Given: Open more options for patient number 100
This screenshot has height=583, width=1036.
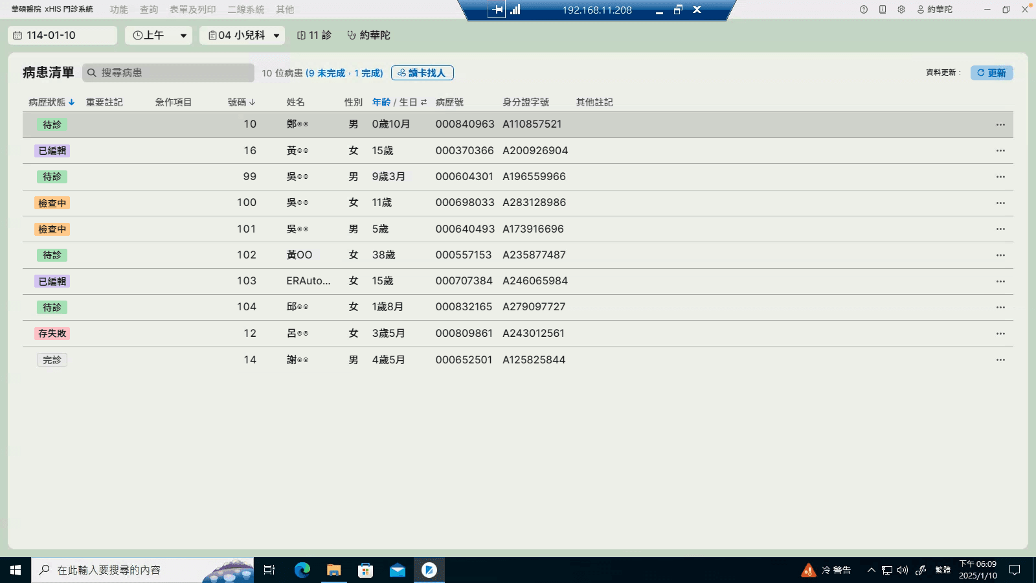Looking at the screenshot, I should (x=1000, y=203).
